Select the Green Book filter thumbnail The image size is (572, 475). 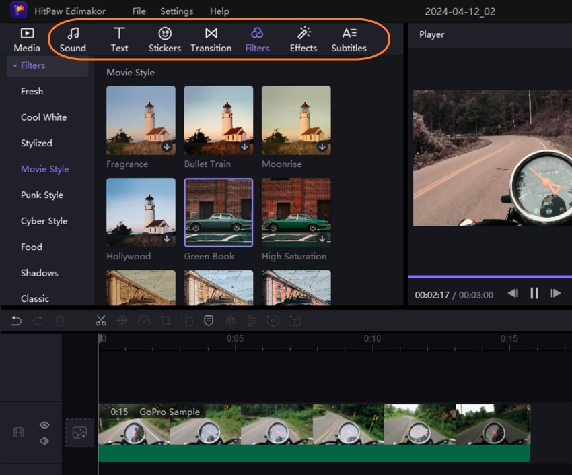[219, 212]
